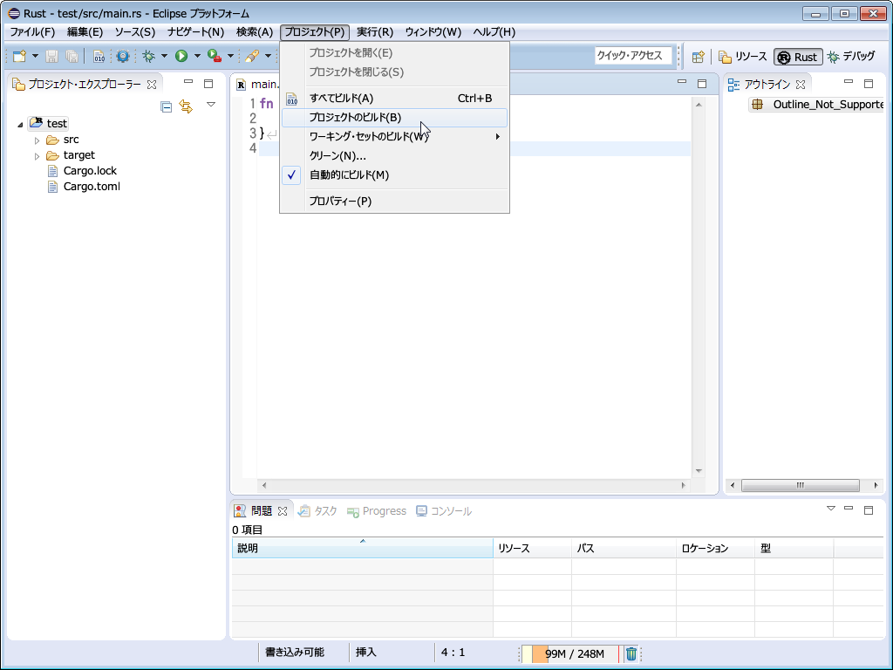Open the External Tools dropdown arrow

point(230,56)
